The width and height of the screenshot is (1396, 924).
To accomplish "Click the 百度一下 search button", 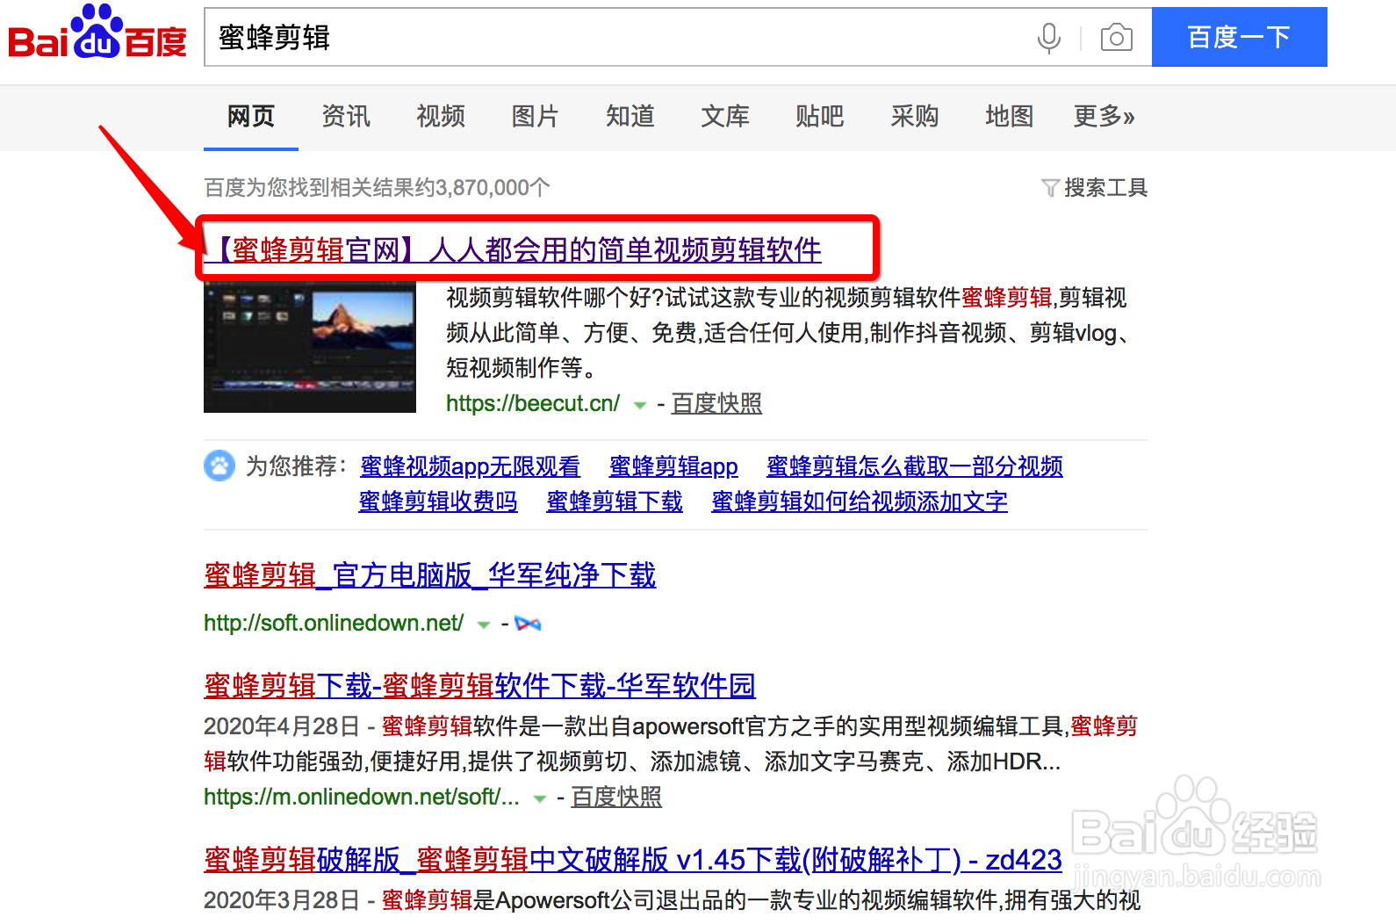I will (x=1239, y=37).
